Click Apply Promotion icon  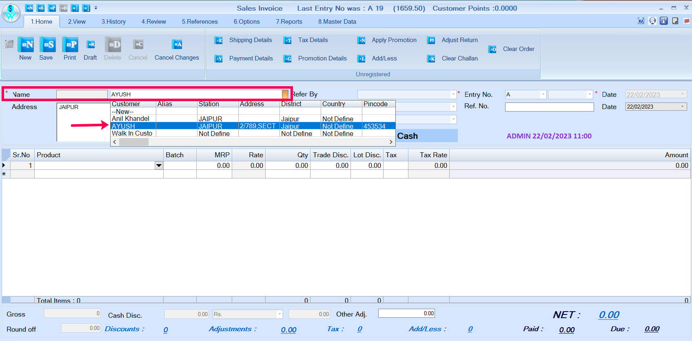coord(362,40)
